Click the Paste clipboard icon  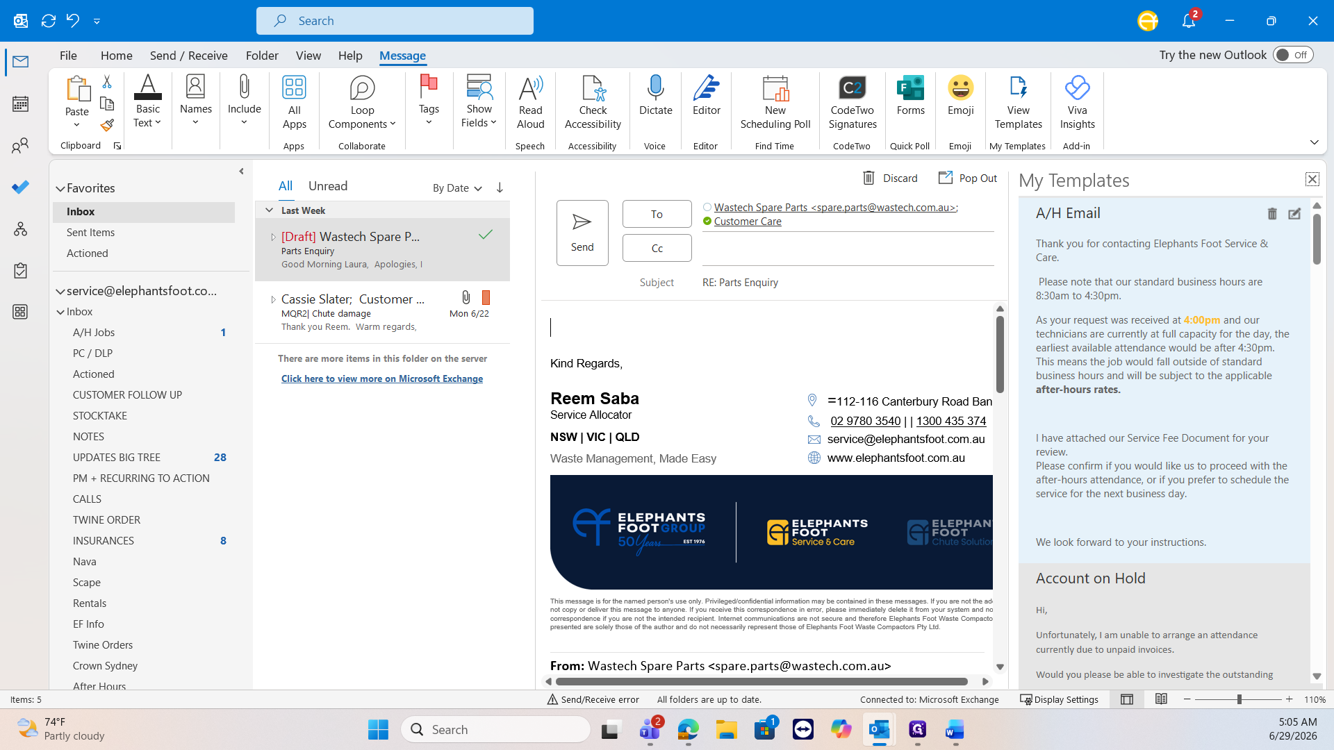[77, 89]
